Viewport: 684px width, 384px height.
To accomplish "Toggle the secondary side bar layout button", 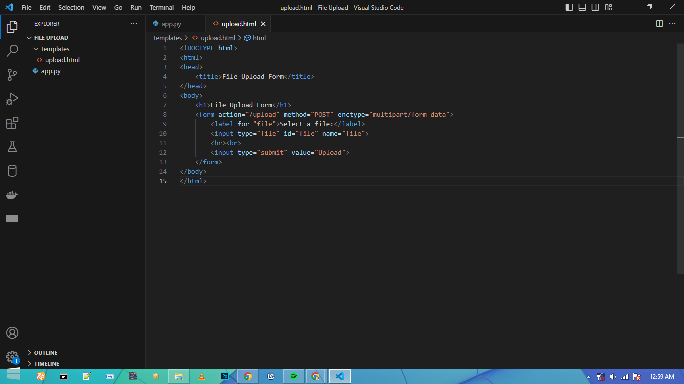I will click(595, 7).
